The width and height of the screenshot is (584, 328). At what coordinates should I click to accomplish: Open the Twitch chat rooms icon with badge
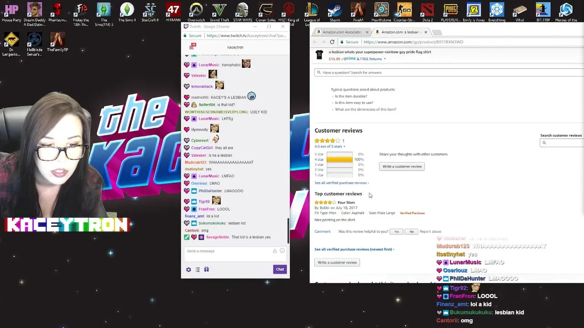coord(192,47)
